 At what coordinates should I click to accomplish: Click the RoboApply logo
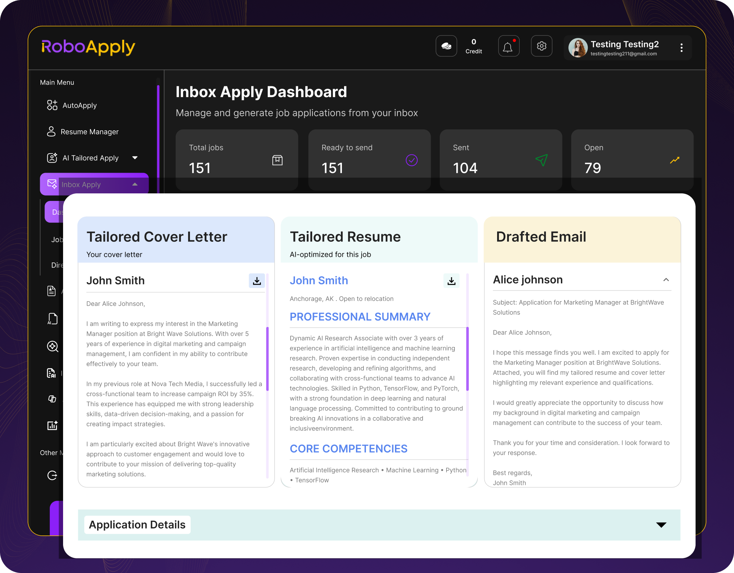point(88,47)
